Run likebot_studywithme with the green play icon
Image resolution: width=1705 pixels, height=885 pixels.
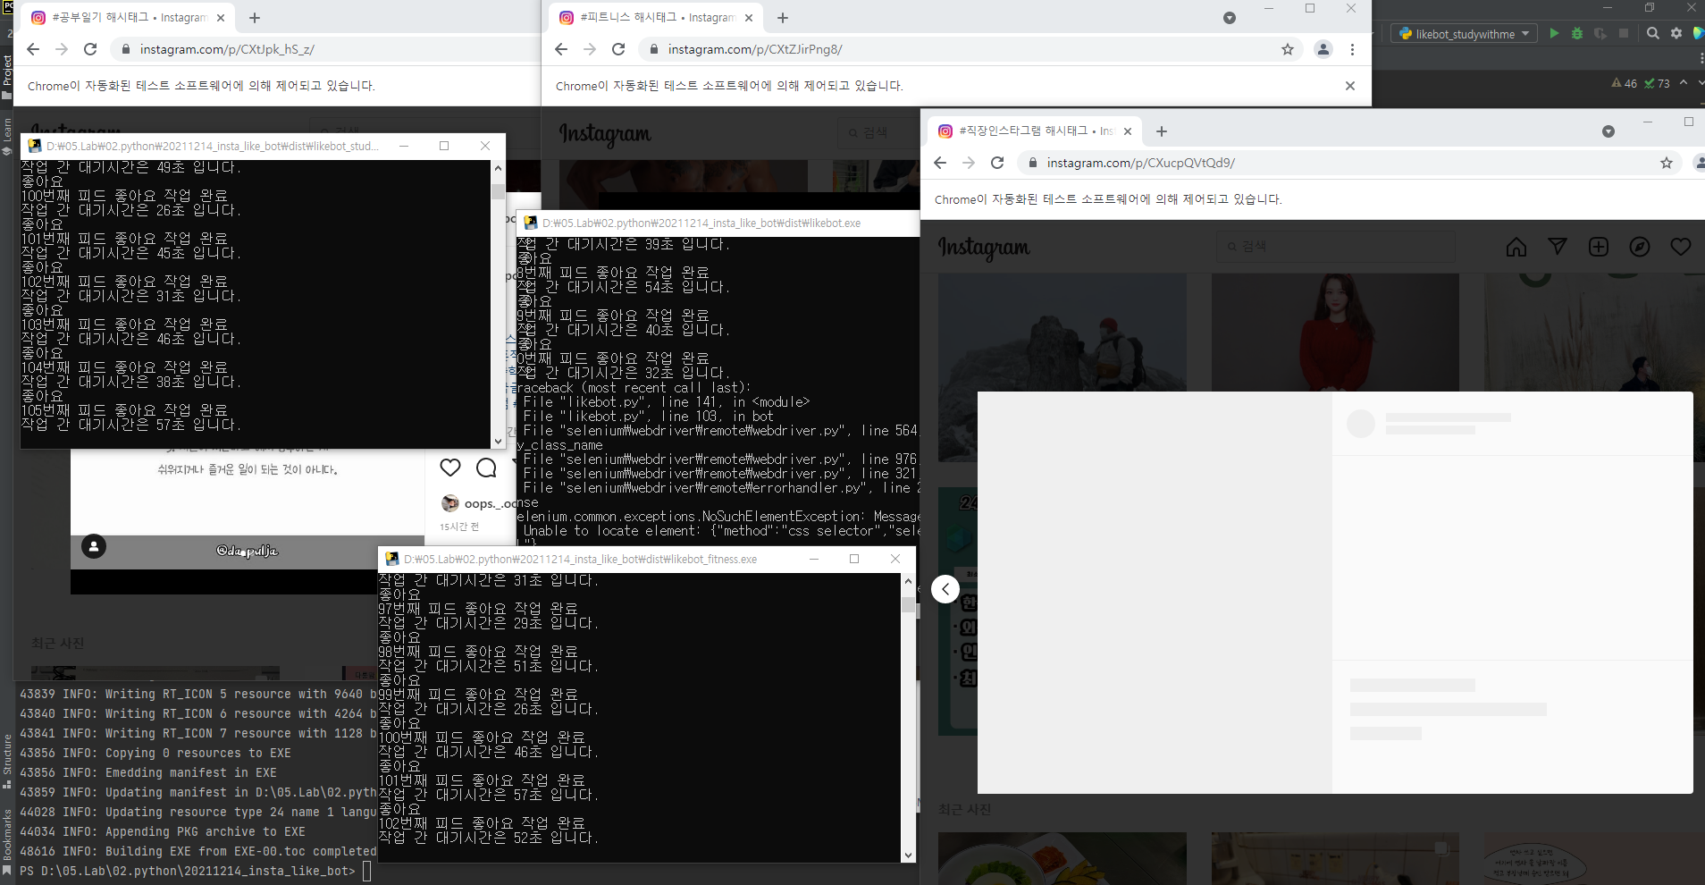click(x=1554, y=33)
